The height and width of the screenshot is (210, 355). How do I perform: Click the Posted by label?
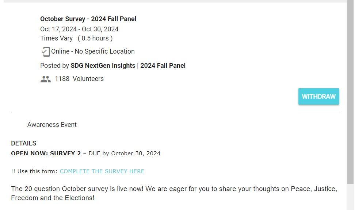pyautogui.click(x=54, y=66)
